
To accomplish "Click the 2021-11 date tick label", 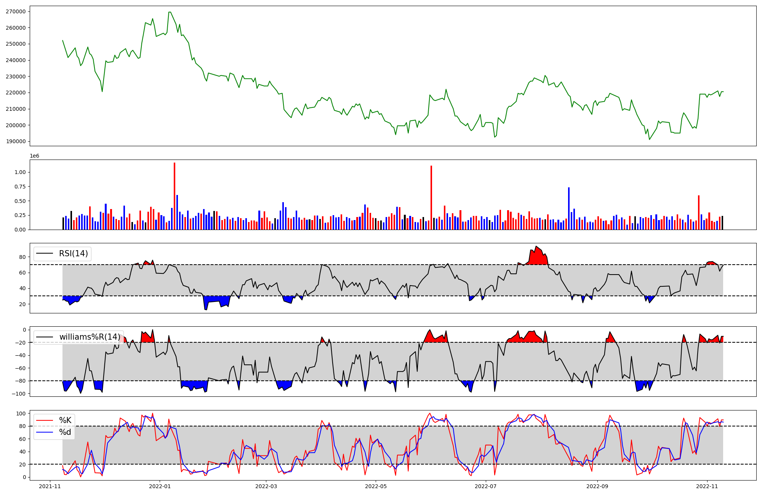I will point(50,486).
